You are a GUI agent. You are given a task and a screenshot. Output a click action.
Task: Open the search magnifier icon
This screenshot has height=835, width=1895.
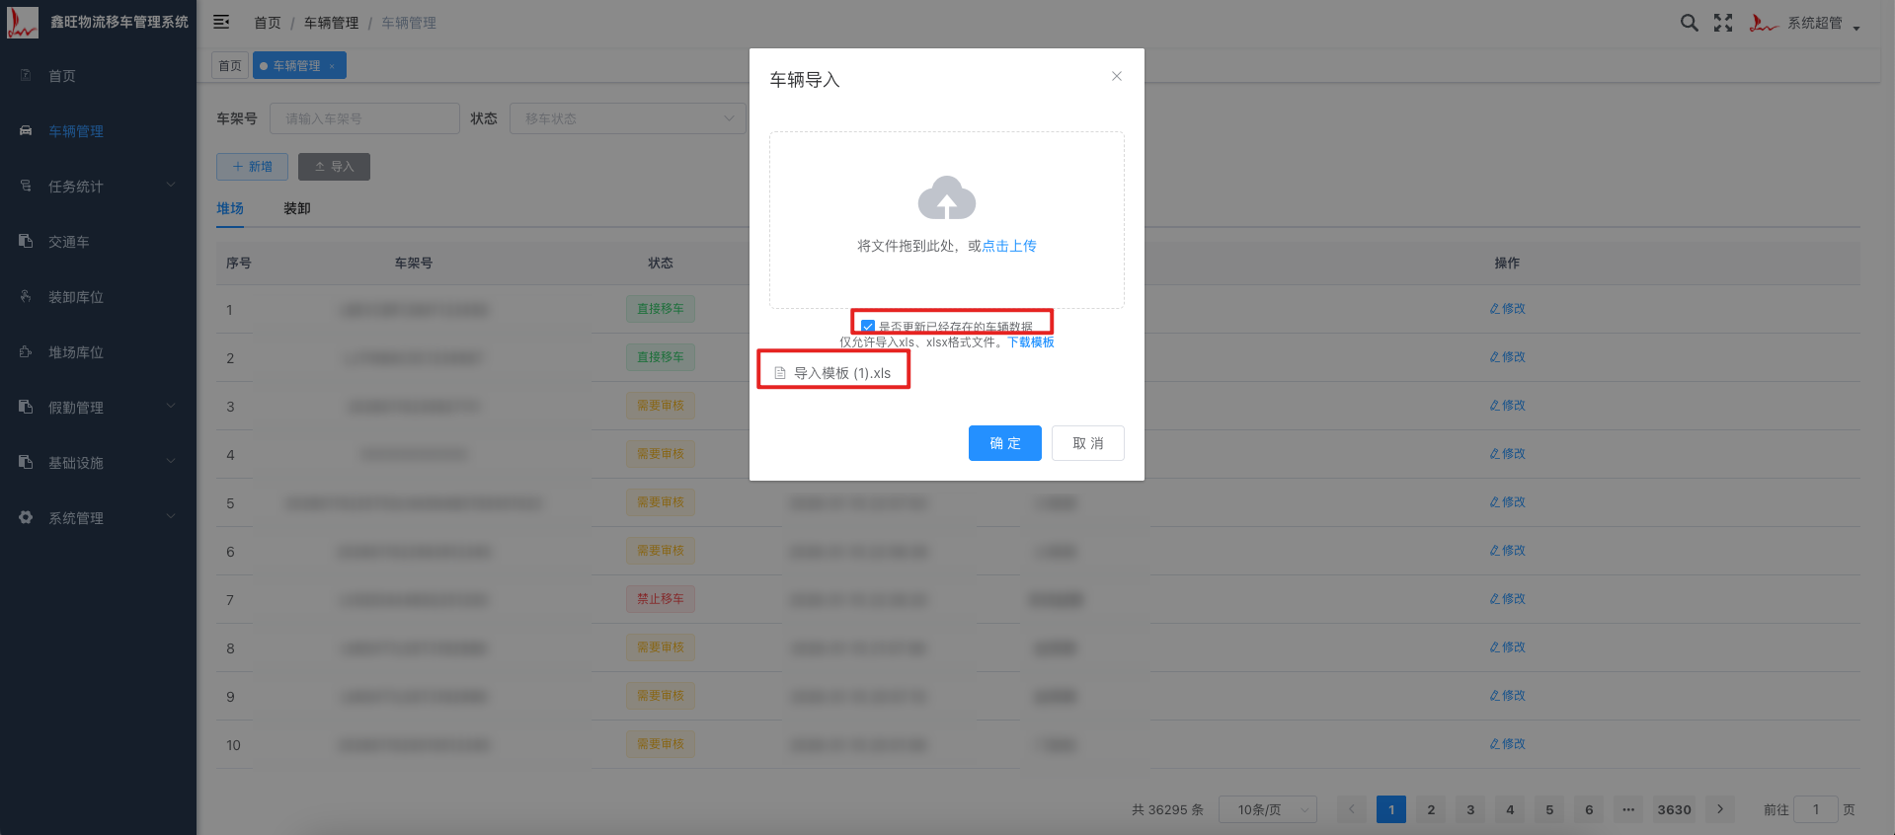click(x=1690, y=23)
